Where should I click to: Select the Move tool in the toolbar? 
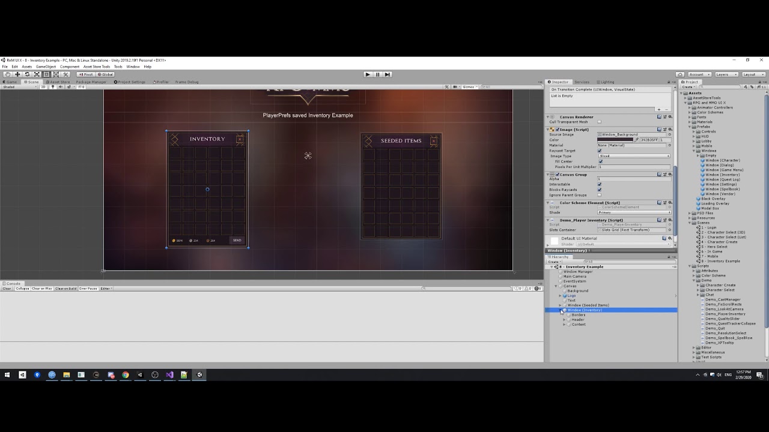[17, 74]
